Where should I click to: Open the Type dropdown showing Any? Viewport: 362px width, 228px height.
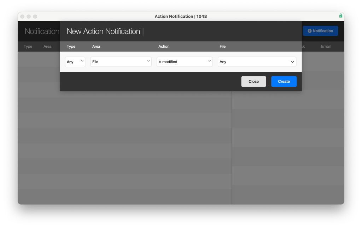(x=75, y=62)
